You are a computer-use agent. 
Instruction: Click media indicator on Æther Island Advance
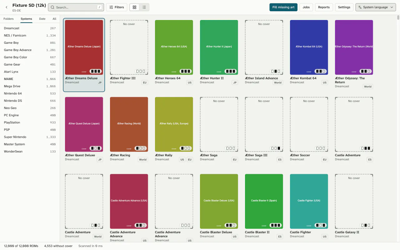[276, 71]
